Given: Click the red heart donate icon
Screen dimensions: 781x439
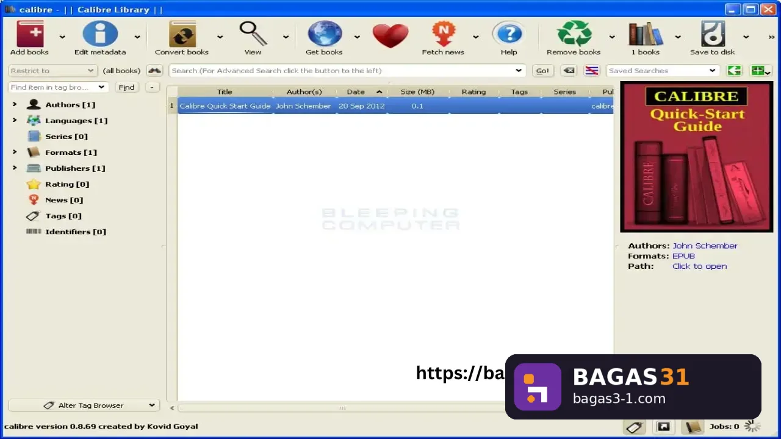Looking at the screenshot, I should tap(390, 36).
